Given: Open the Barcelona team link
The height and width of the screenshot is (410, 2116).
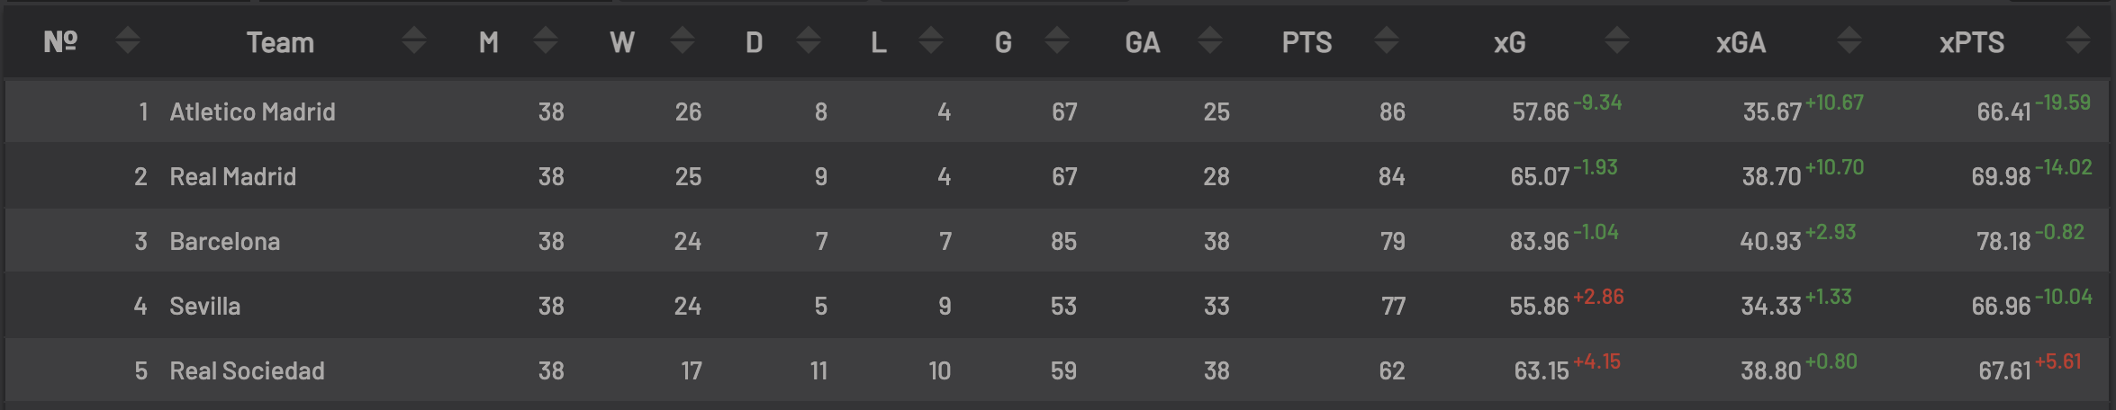Looking at the screenshot, I should (x=224, y=241).
